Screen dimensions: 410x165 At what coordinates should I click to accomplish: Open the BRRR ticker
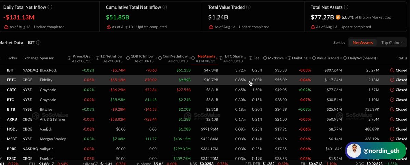pos(11,149)
